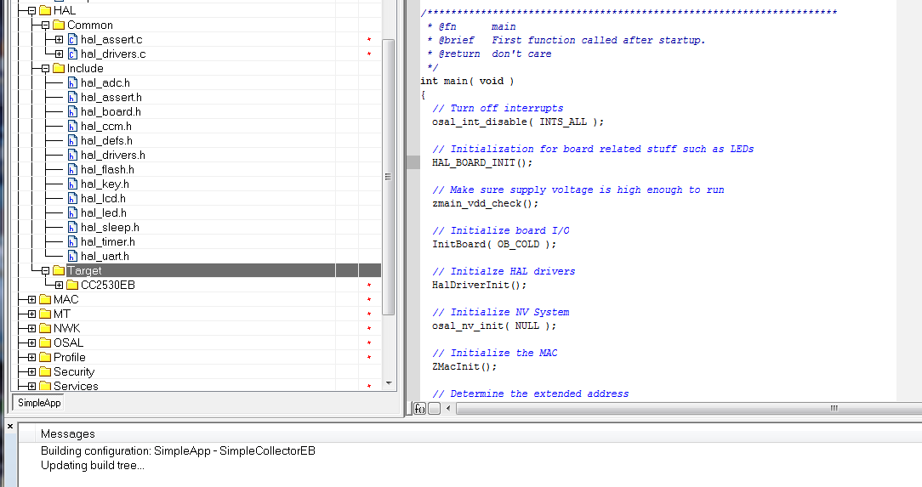The image size is (922, 487).
Task: Expand the CC2530EB folder node
Action: pos(59,285)
